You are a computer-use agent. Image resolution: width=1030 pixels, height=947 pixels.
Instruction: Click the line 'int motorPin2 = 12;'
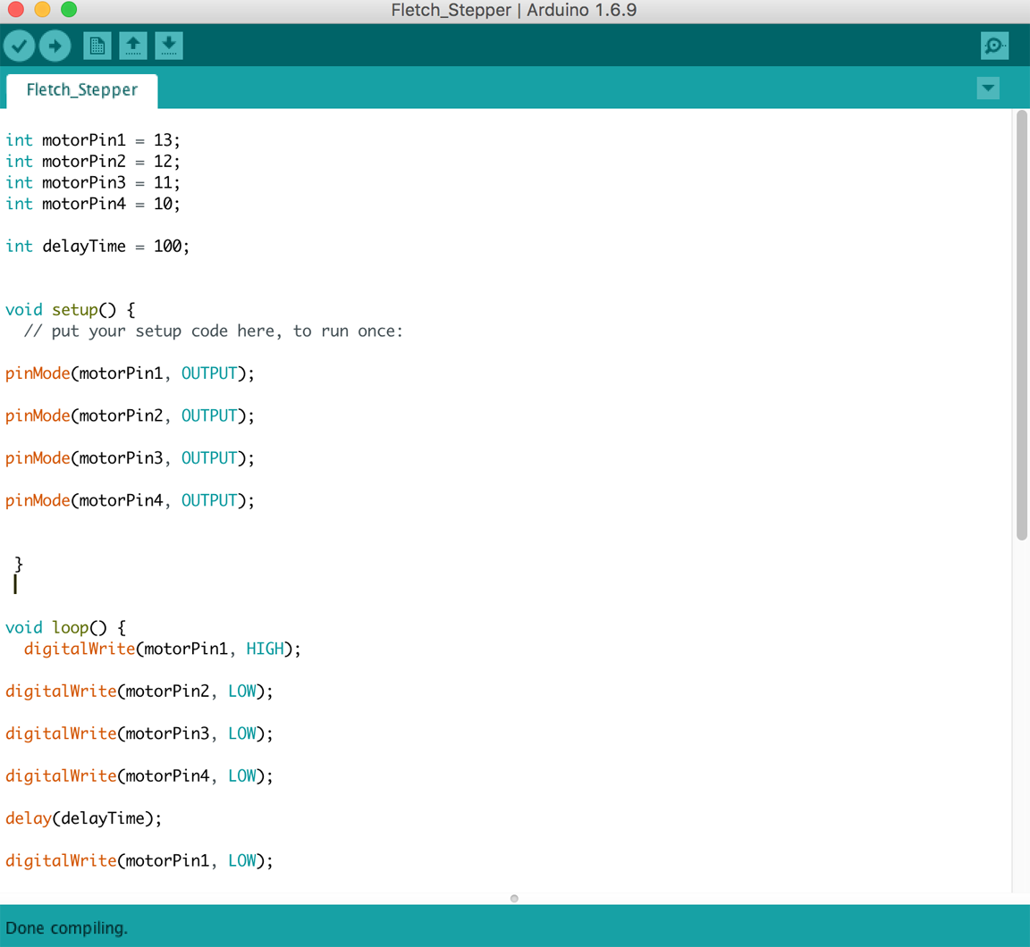(93, 162)
